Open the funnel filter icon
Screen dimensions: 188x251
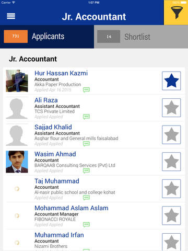pyautogui.click(x=176, y=13)
